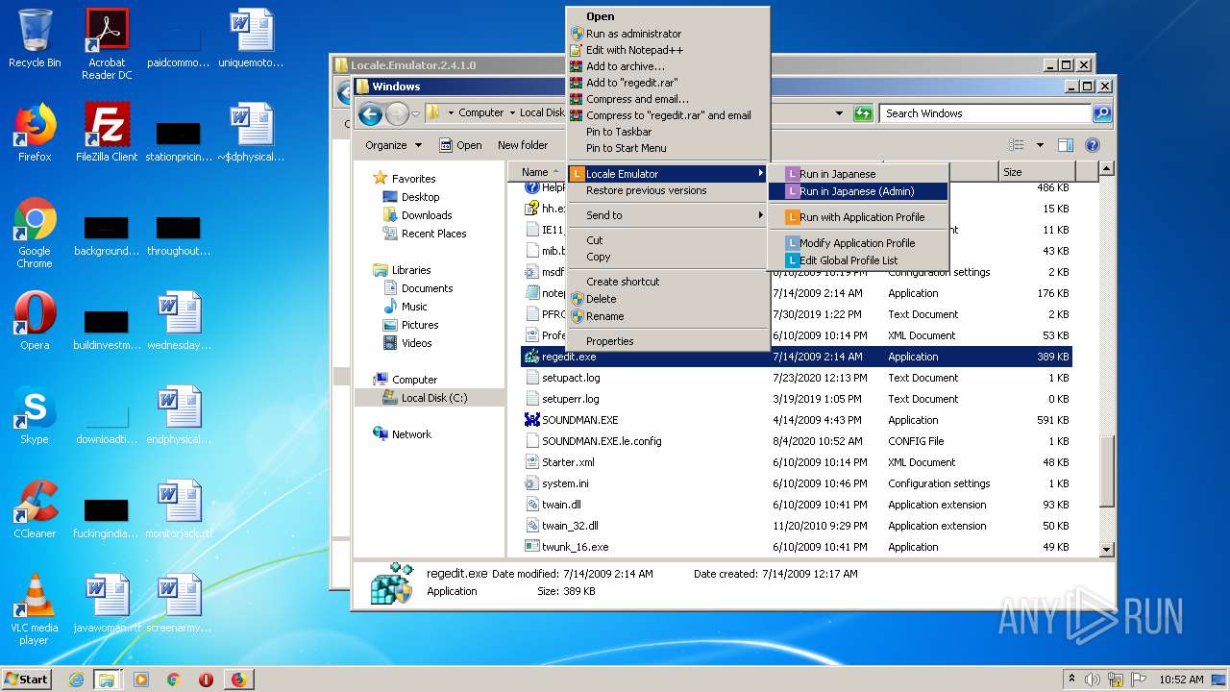Expand the Send to submenu
Screen dimensions: 1230x692
tap(668, 215)
